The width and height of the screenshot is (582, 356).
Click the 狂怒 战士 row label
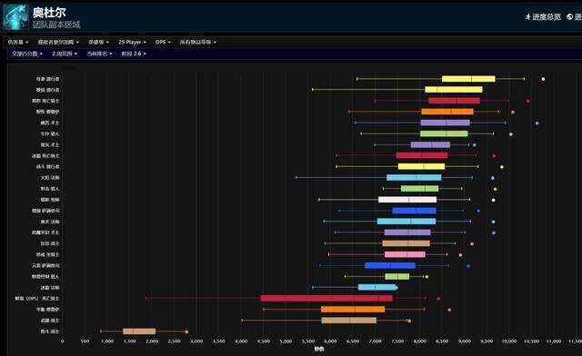click(50, 243)
